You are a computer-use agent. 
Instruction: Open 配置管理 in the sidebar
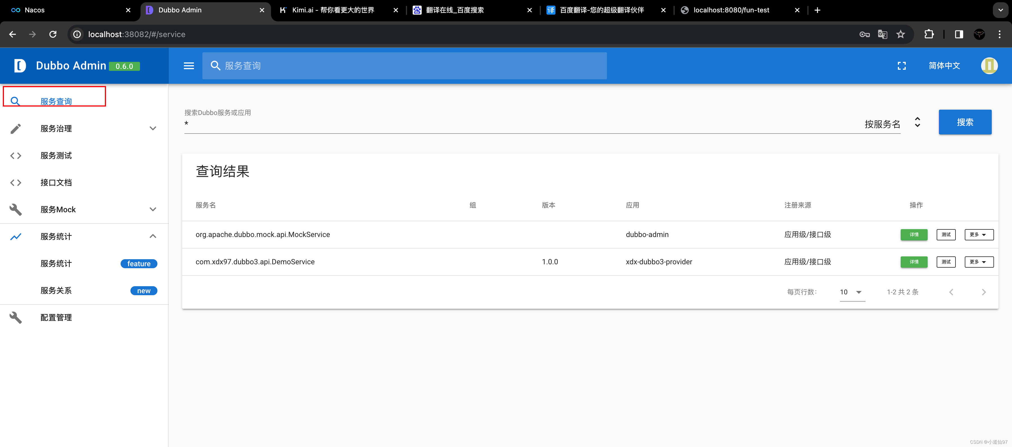tap(84, 317)
